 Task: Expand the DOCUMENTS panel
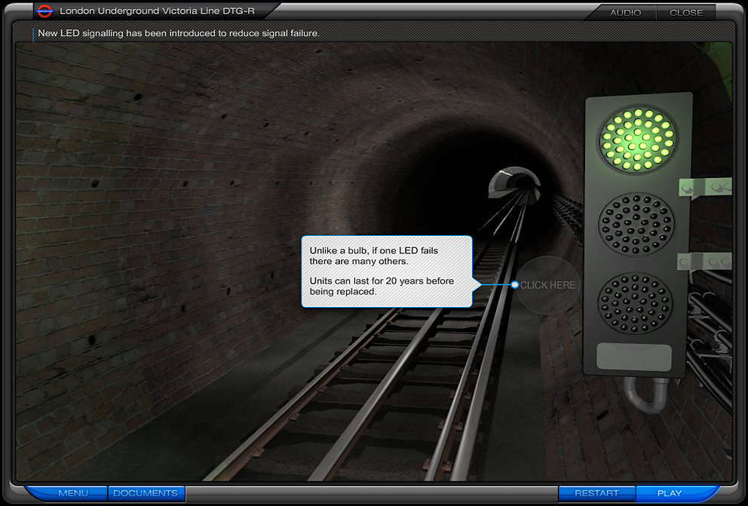tap(146, 493)
